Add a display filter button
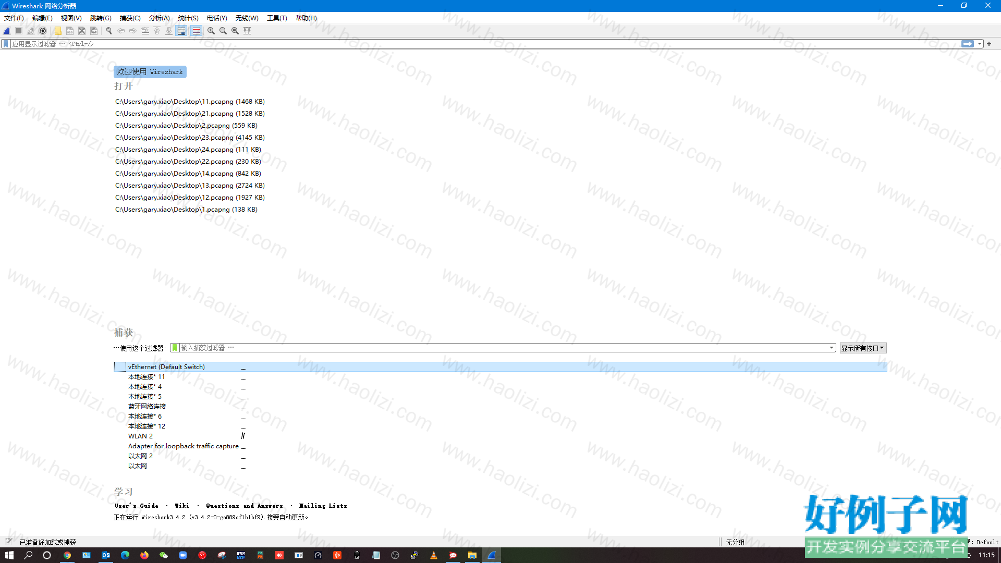 [989, 44]
